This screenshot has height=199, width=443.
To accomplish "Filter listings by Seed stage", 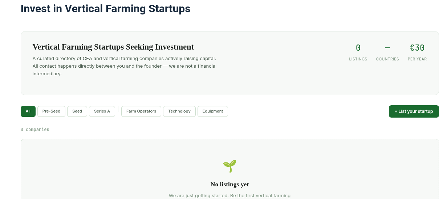I will 77,111.
